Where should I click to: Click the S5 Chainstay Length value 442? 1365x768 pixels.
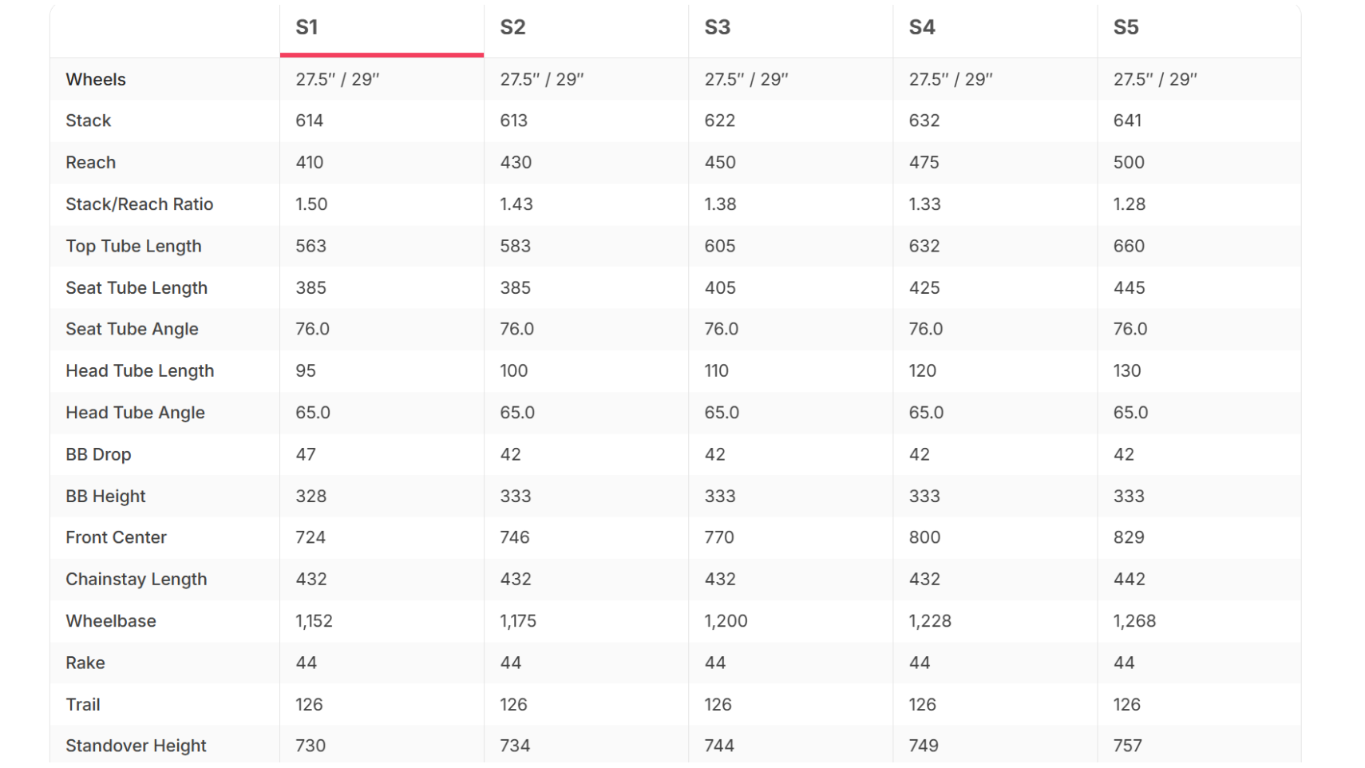(x=1130, y=580)
